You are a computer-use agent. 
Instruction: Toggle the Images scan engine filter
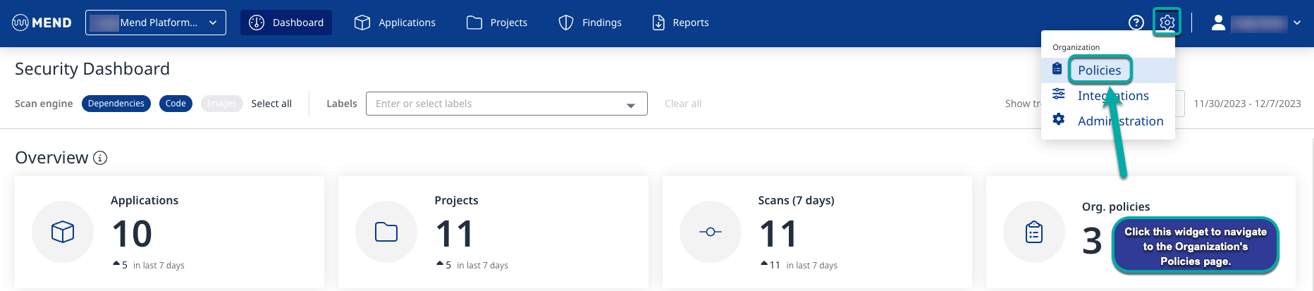coord(221,104)
